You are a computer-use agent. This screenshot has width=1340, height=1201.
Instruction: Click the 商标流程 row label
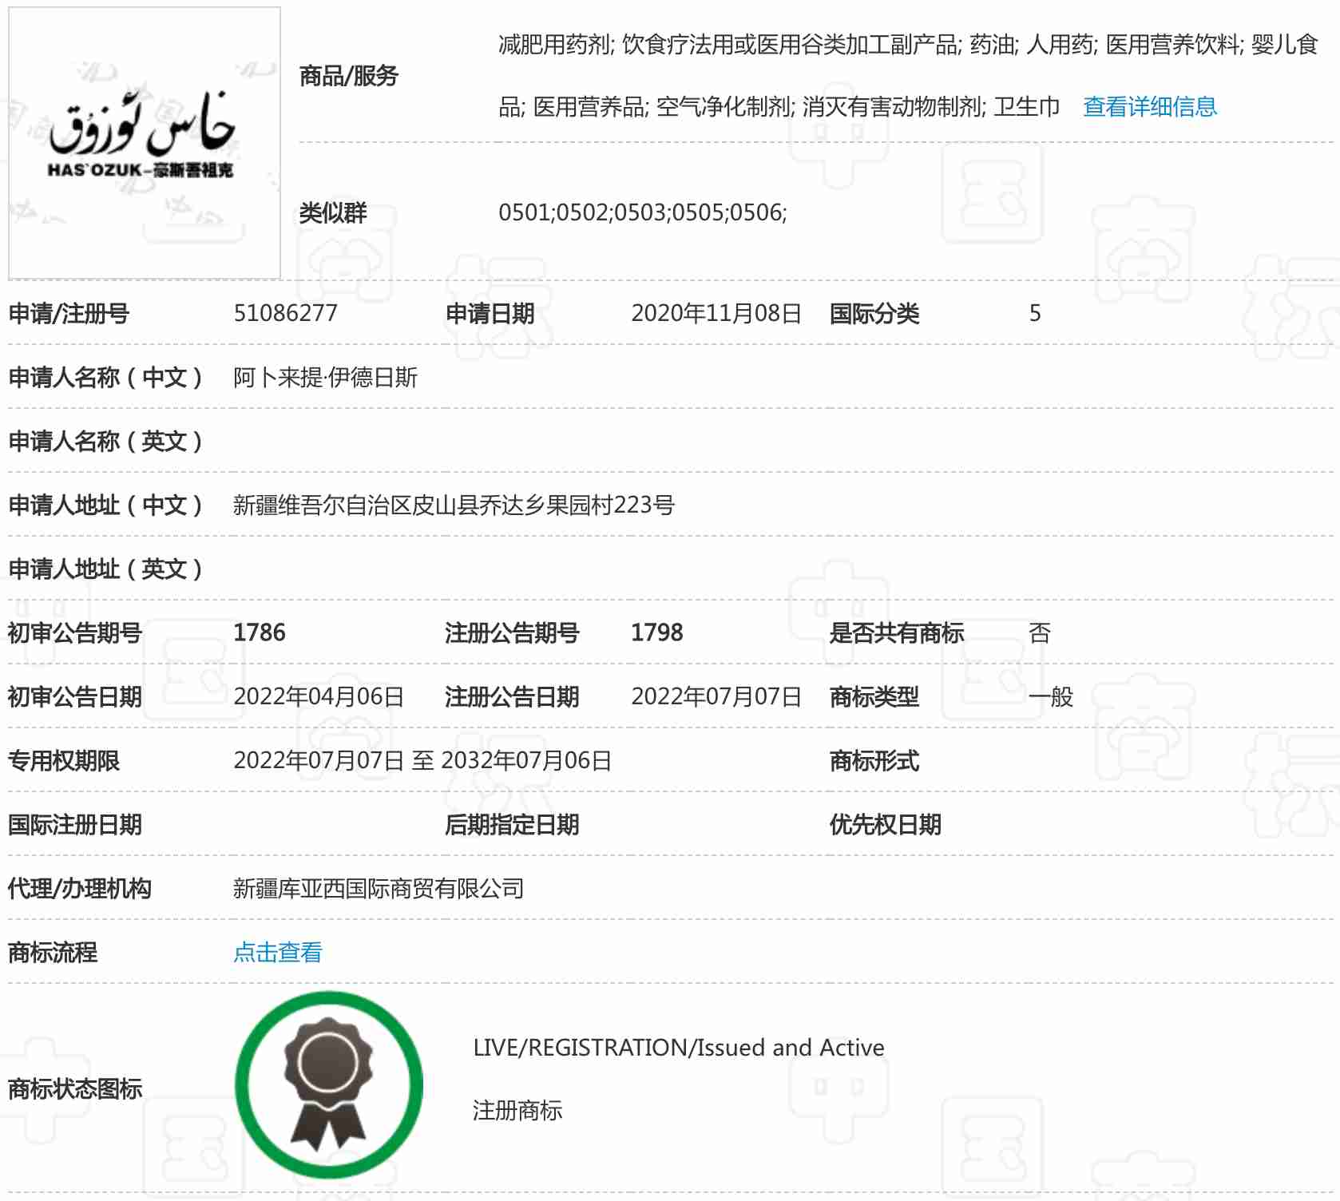53,952
